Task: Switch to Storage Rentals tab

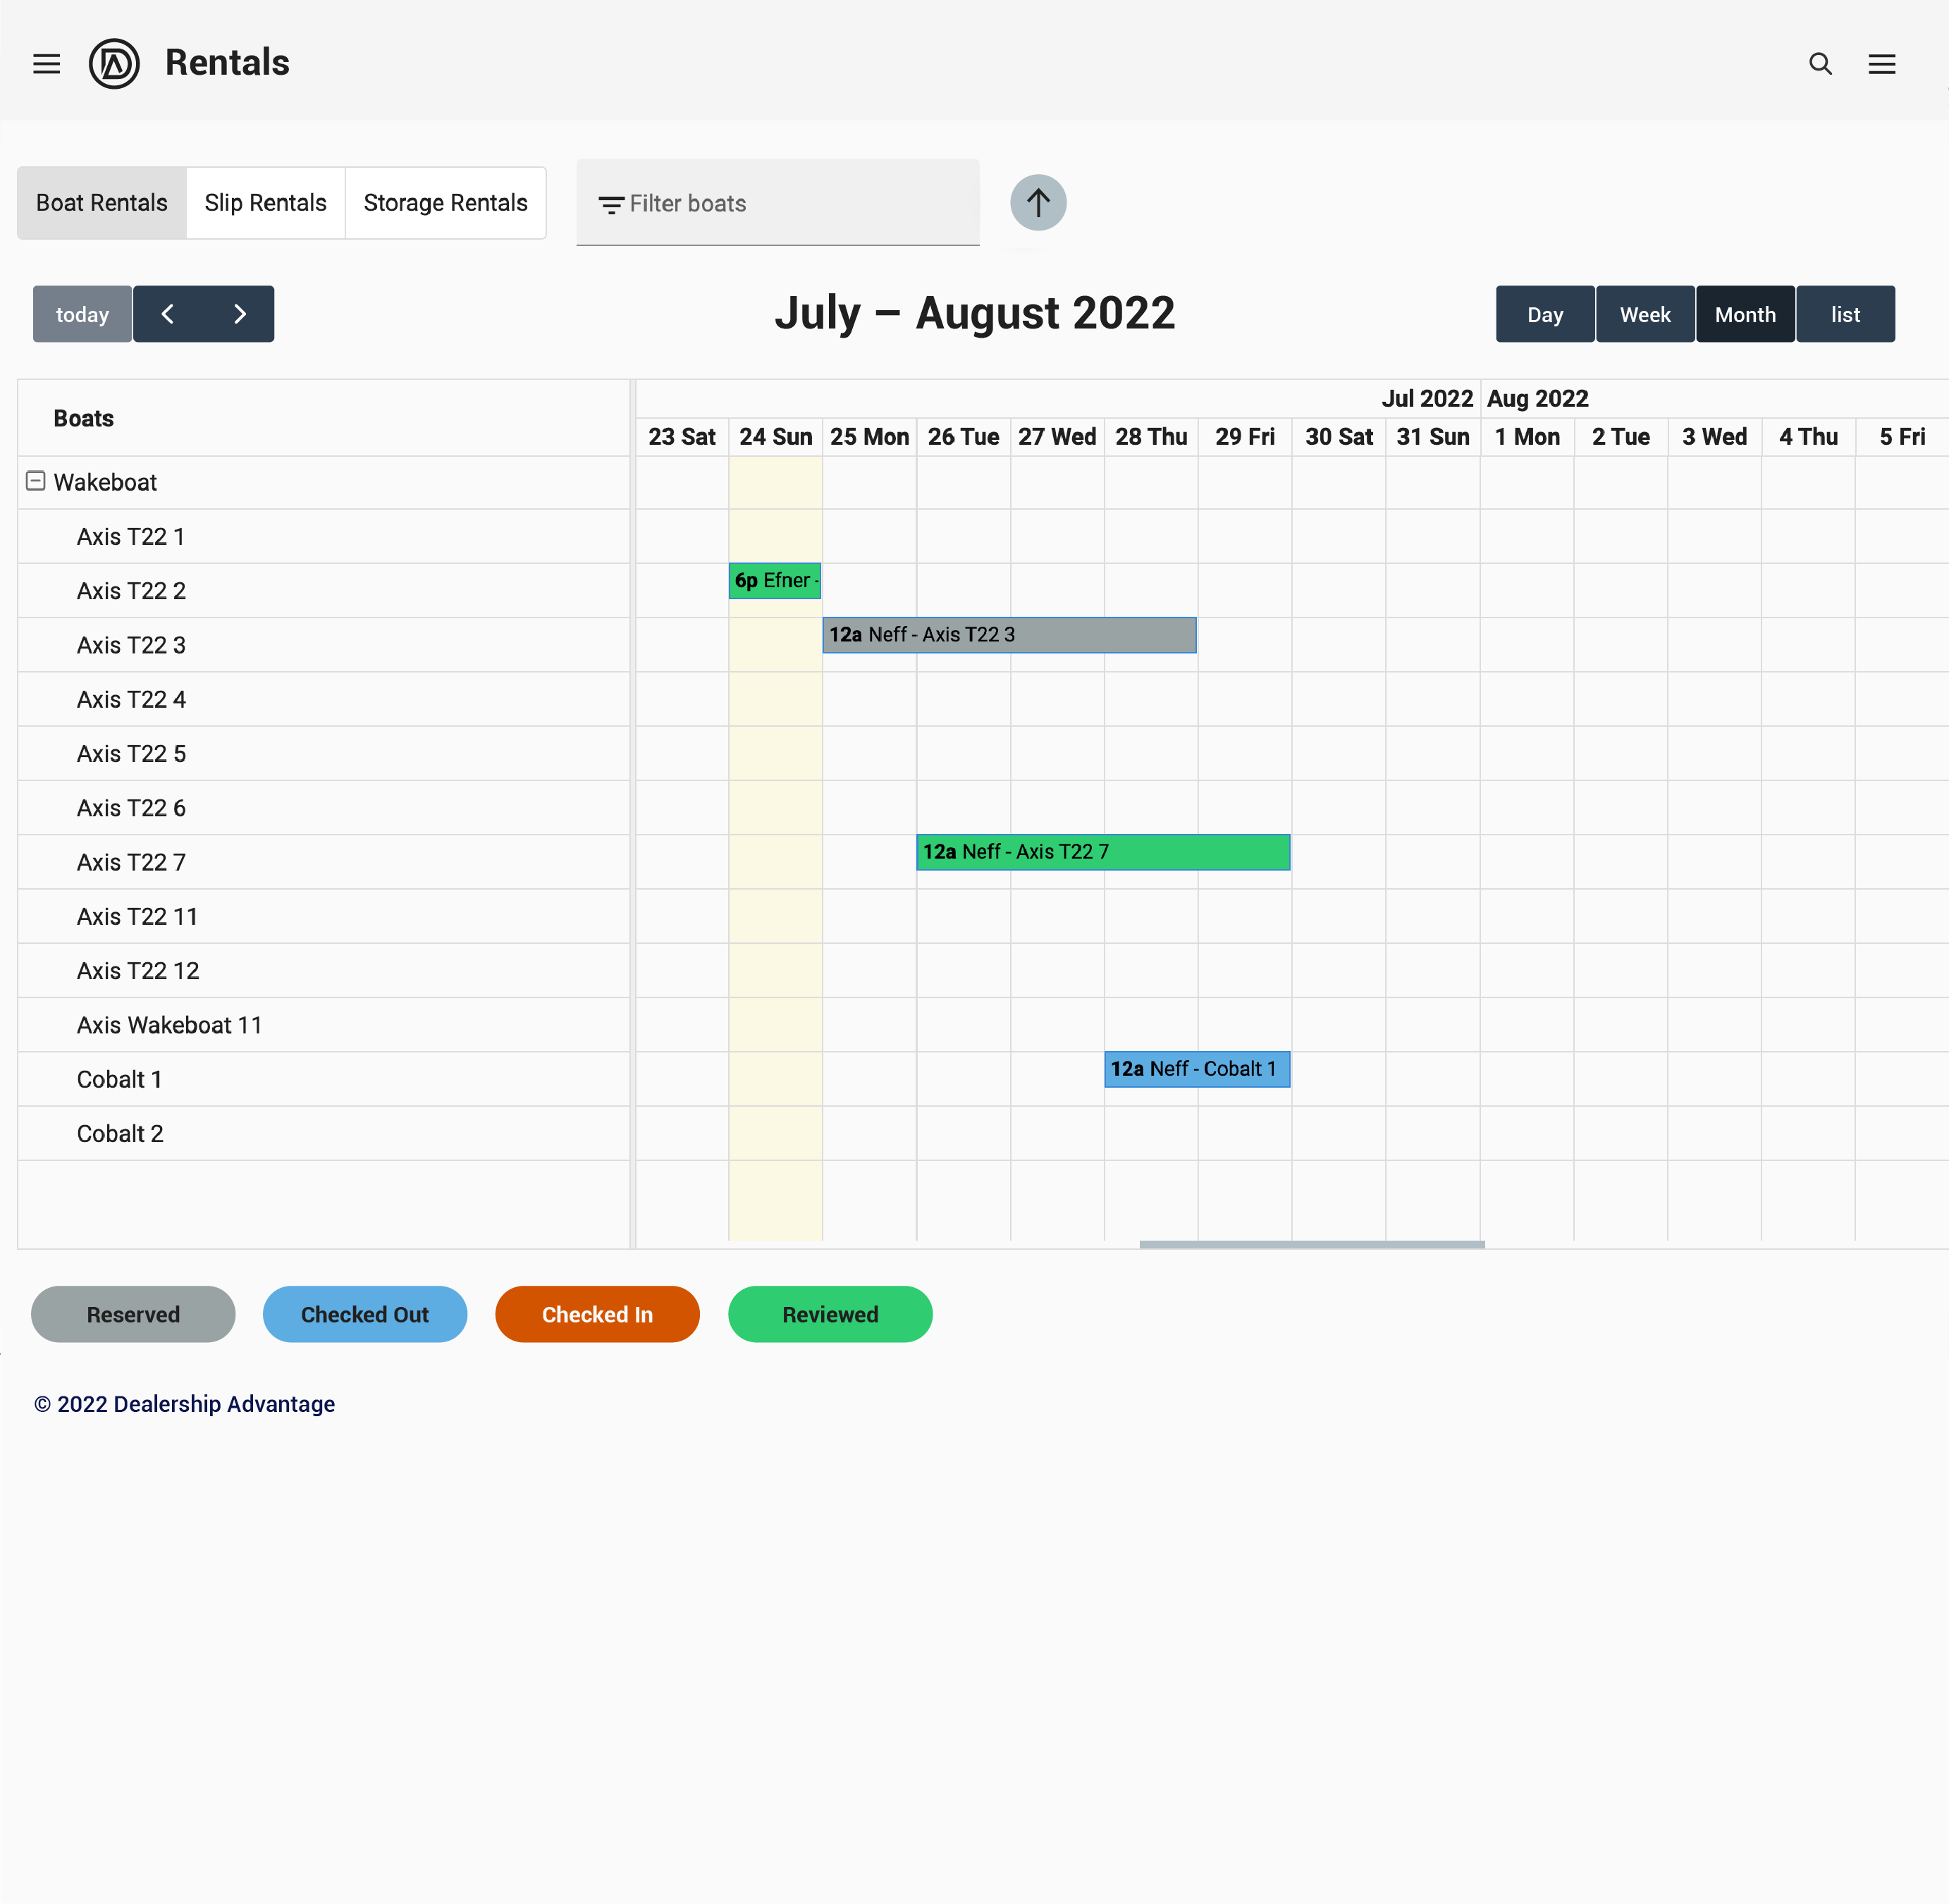Action: (x=446, y=203)
